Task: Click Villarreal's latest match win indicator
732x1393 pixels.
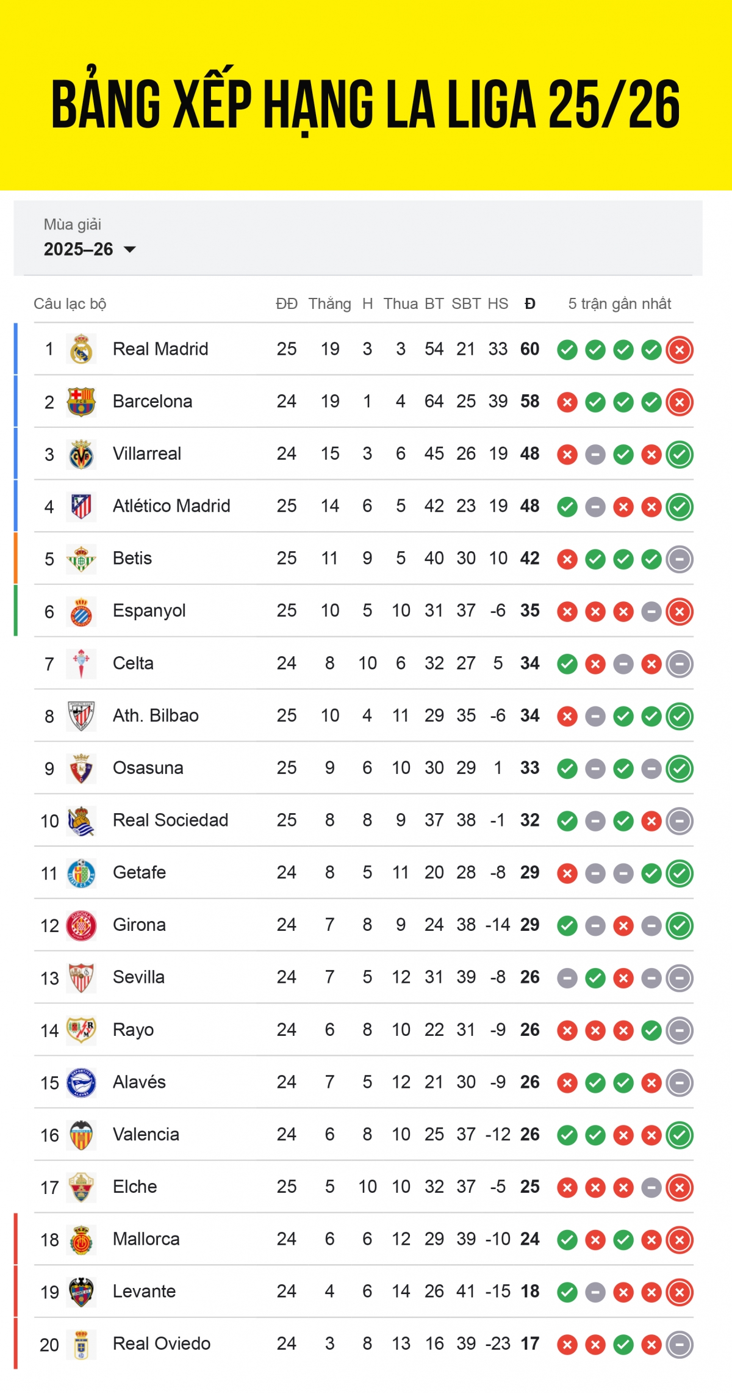Action: click(x=680, y=455)
